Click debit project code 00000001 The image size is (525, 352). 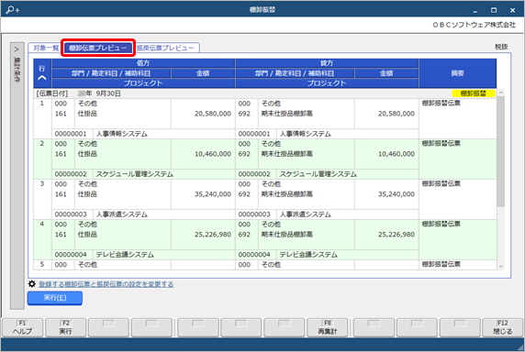click(71, 134)
